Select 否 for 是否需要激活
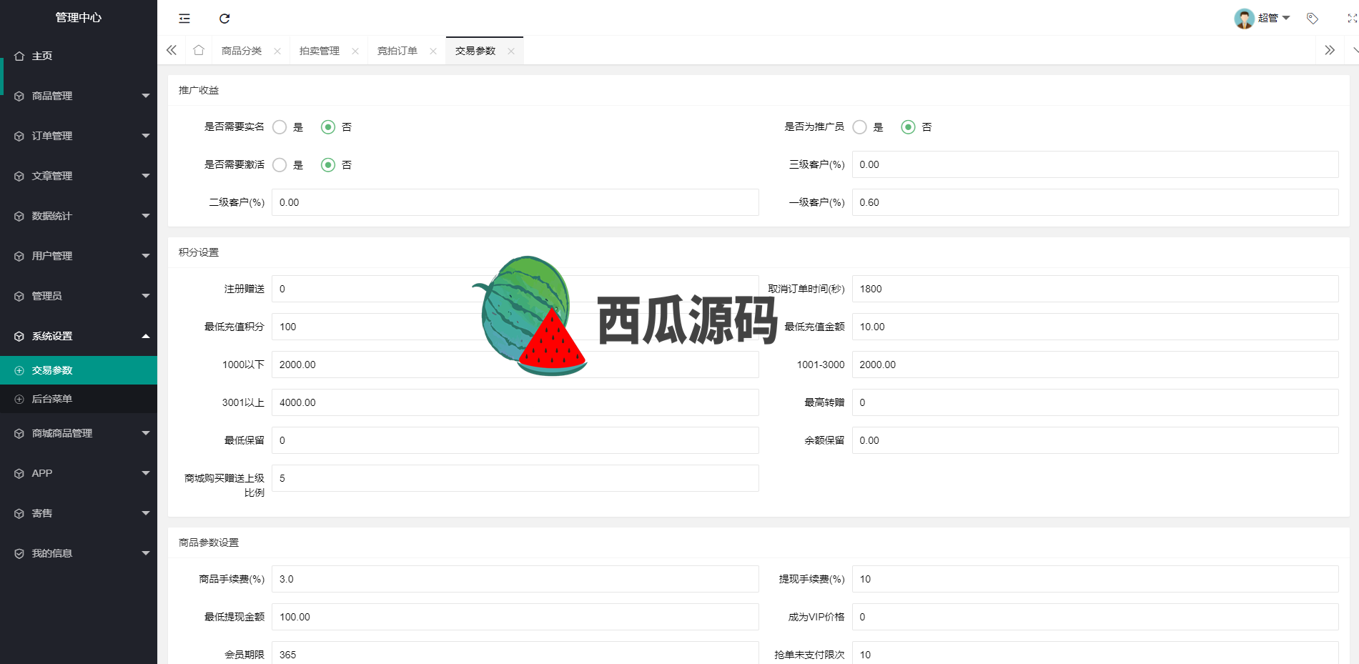Viewport: 1359px width, 664px height. (328, 165)
